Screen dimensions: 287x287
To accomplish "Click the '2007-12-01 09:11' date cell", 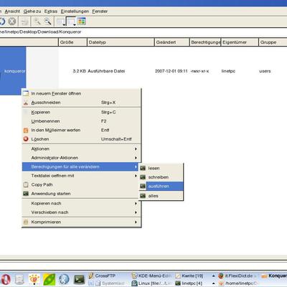I will (x=171, y=71).
